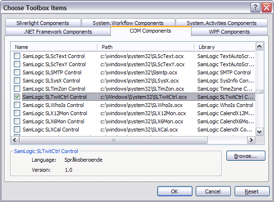Enable the SamLogic SLWhoIs Control checkbox
Image resolution: width=274 pixels, height=202 pixels.
coord(17,105)
